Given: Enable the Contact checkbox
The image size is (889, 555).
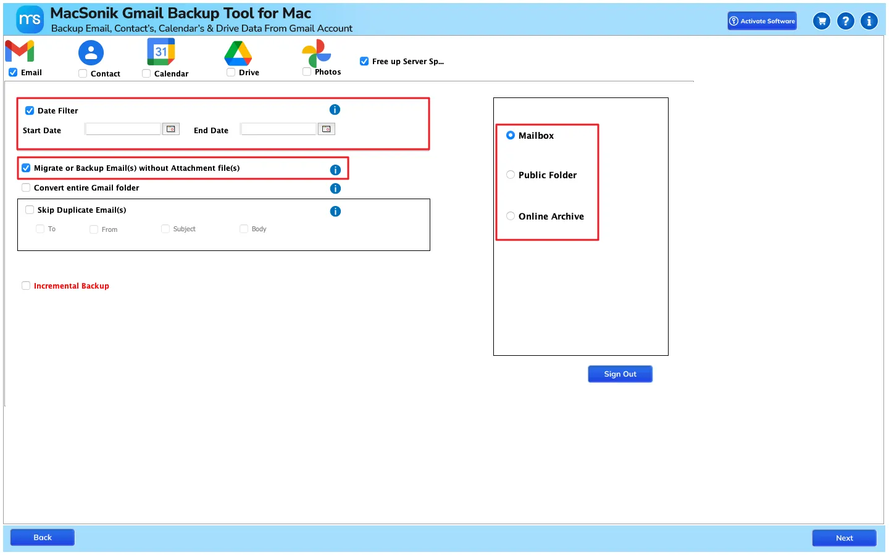Looking at the screenshot, I should tap(83, 73).
